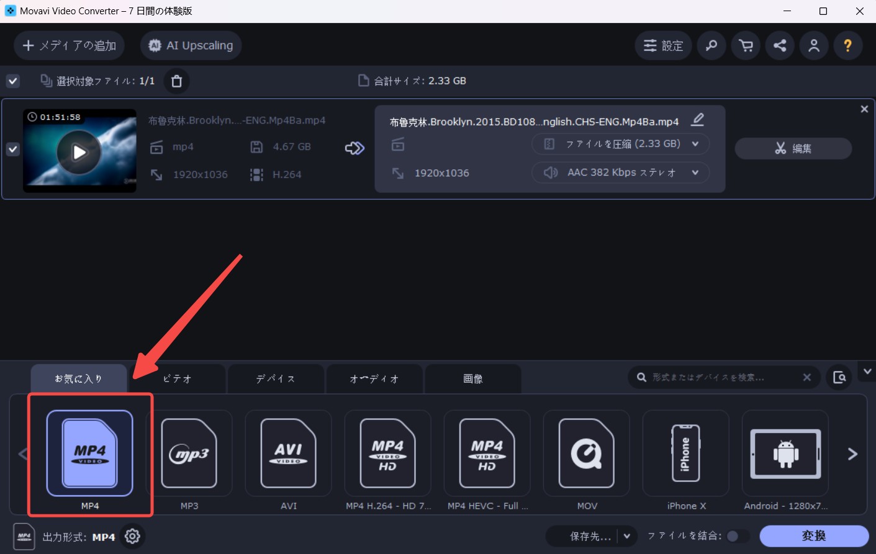Switch to the お気に入り favorites tab
Image resolution: width=876 pixels, height=554 pixels.
79,378
